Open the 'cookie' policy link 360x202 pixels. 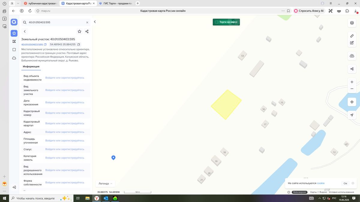click(x=321, y=183)
